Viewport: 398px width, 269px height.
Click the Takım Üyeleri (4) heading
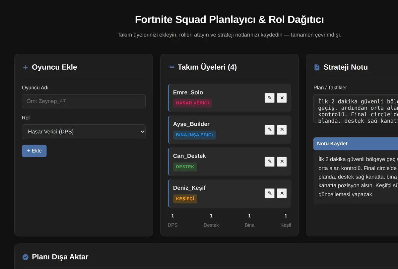[x=207, y=67]
